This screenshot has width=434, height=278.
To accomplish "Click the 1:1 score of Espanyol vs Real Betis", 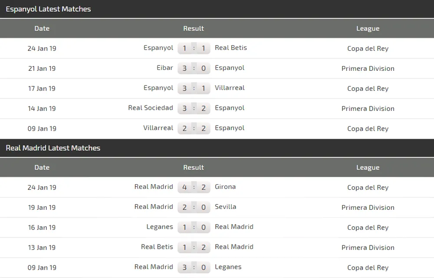I will (x=194, y=48).
